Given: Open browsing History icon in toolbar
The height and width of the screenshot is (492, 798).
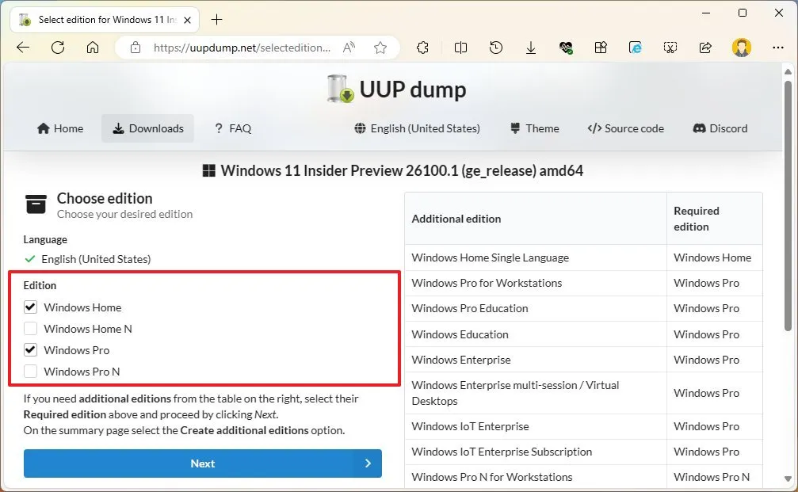Looking at the screenshot, I should [495, 48].
